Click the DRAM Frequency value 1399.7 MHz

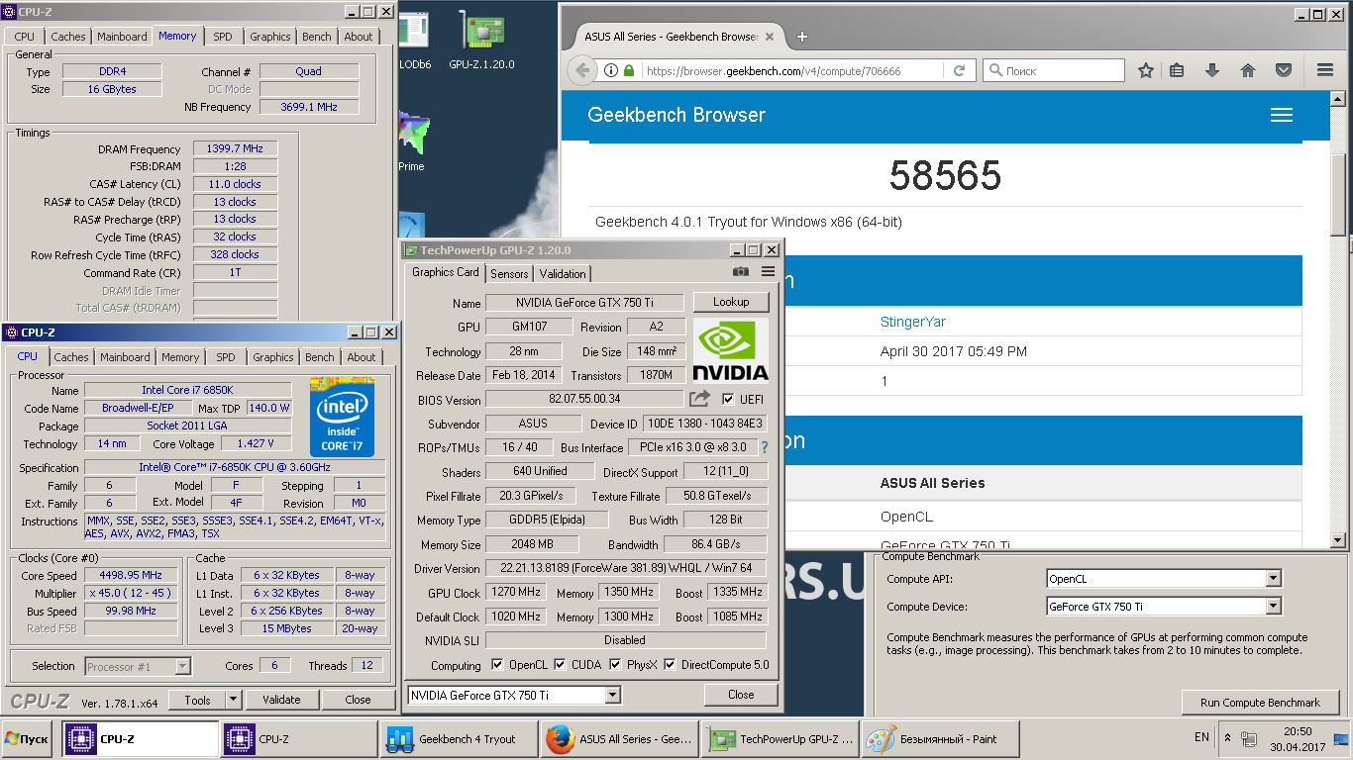235,148
